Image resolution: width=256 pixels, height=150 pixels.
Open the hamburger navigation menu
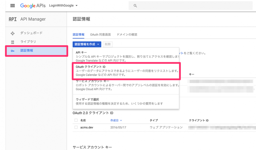(13, 5)
